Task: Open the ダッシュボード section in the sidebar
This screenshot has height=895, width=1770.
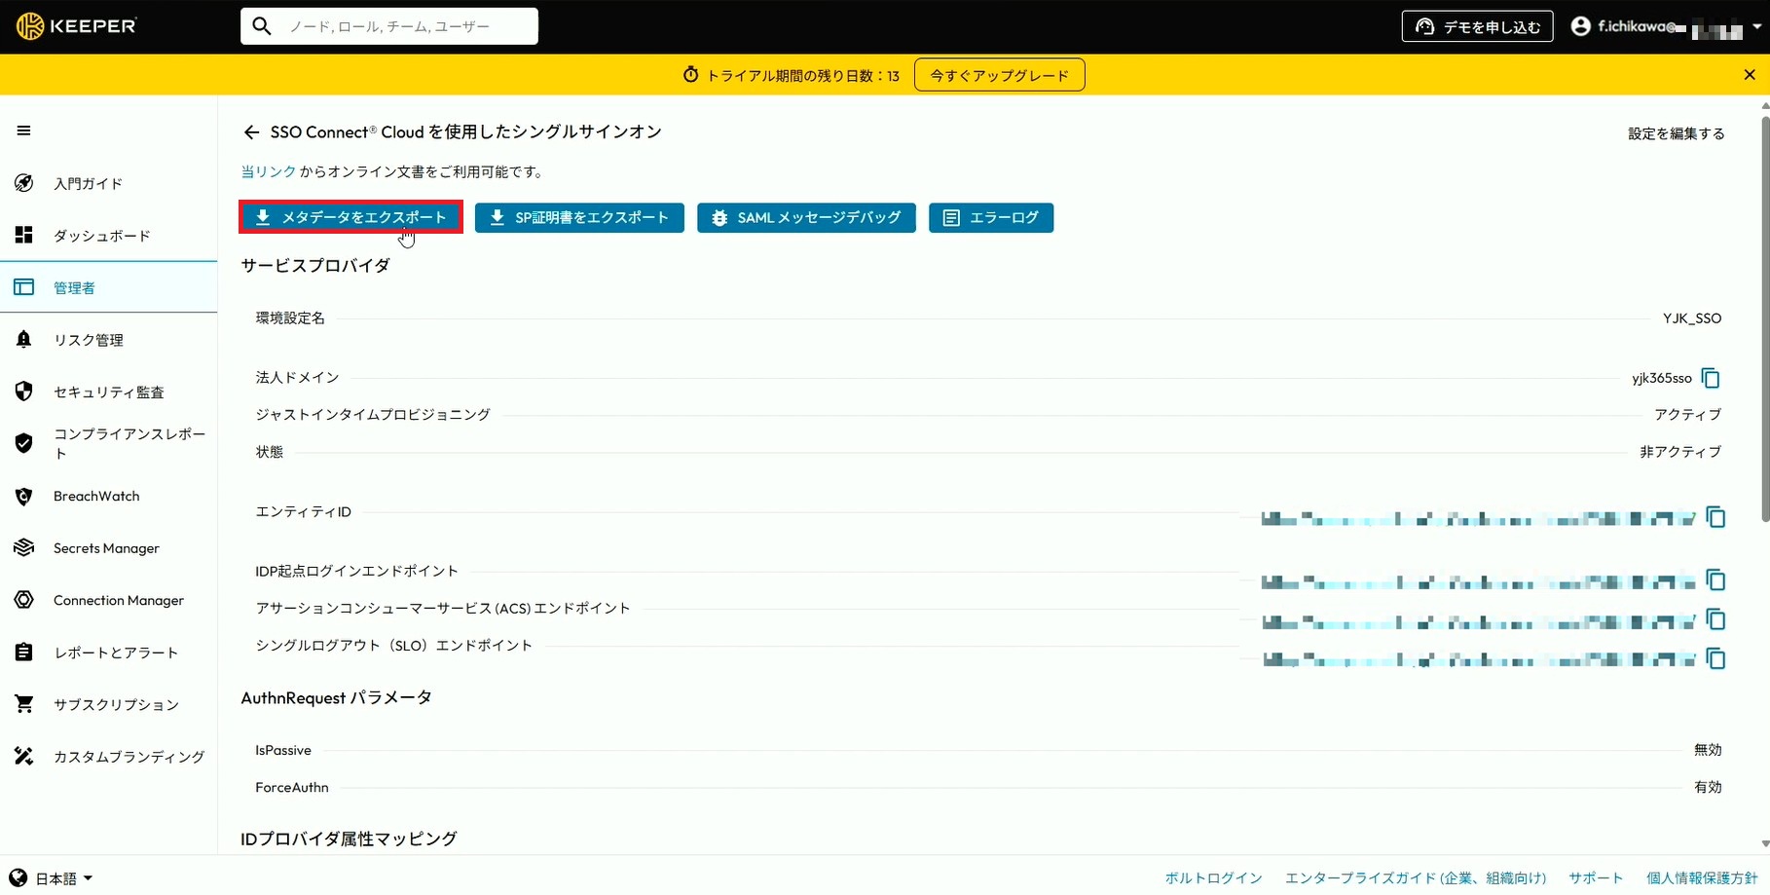Action: [100, 235]
